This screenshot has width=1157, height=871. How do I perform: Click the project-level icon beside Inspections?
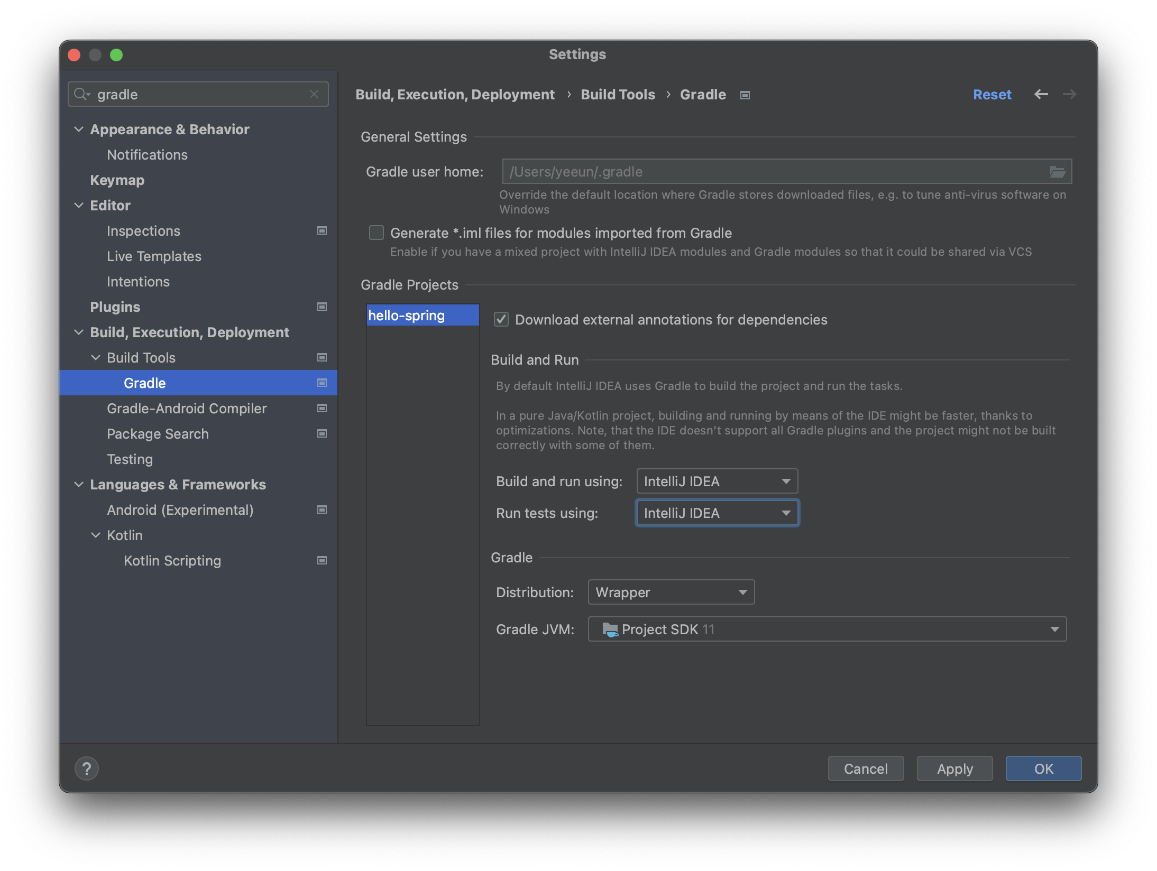[x=322, y=231]
